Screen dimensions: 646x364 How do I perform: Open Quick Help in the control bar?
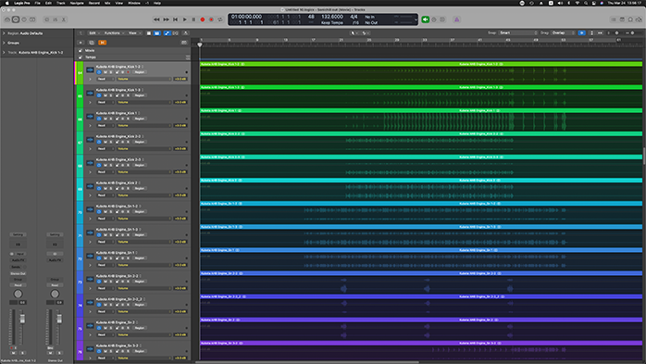pyautogui.click(x=24, y=19)
